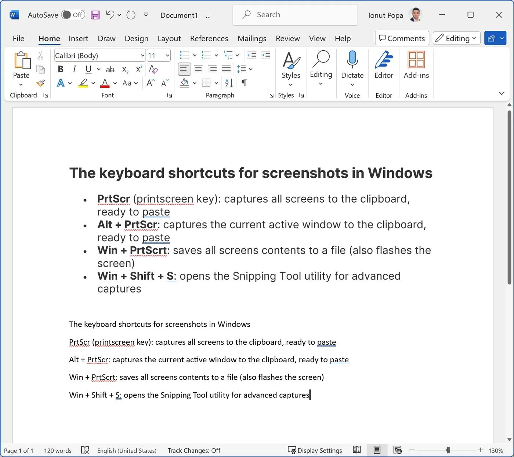Apply the red font color

[x=105, y=83]
